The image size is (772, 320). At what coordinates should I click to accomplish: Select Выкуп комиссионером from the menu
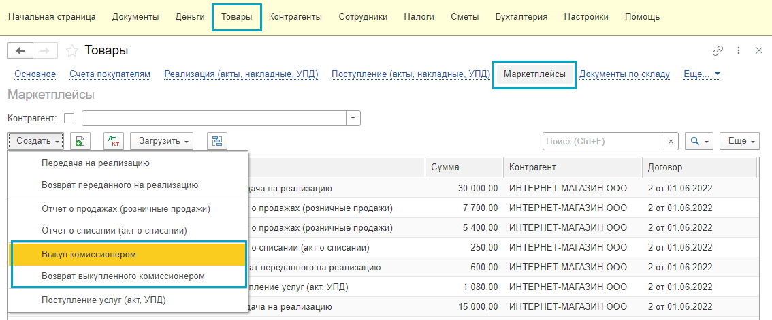point(89,254)
